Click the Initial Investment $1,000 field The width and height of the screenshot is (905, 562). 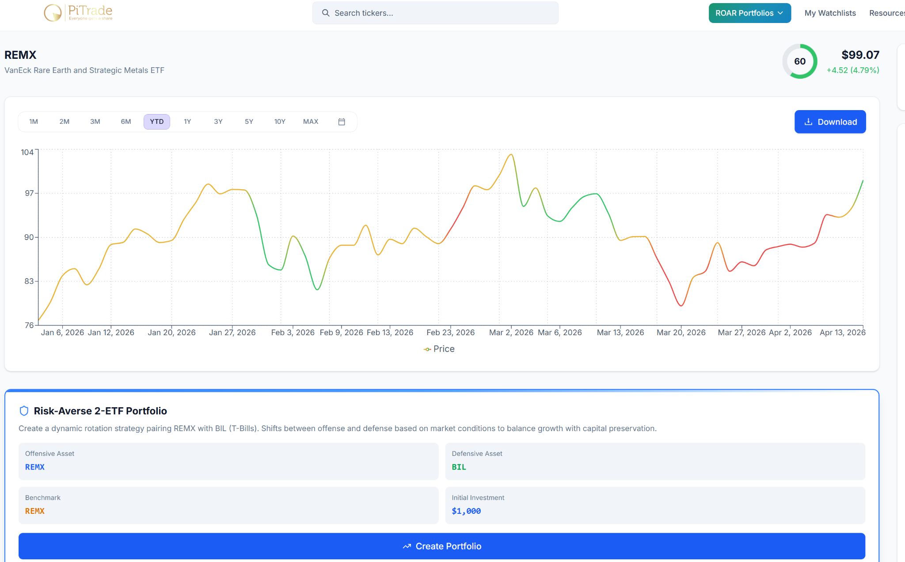655,505
